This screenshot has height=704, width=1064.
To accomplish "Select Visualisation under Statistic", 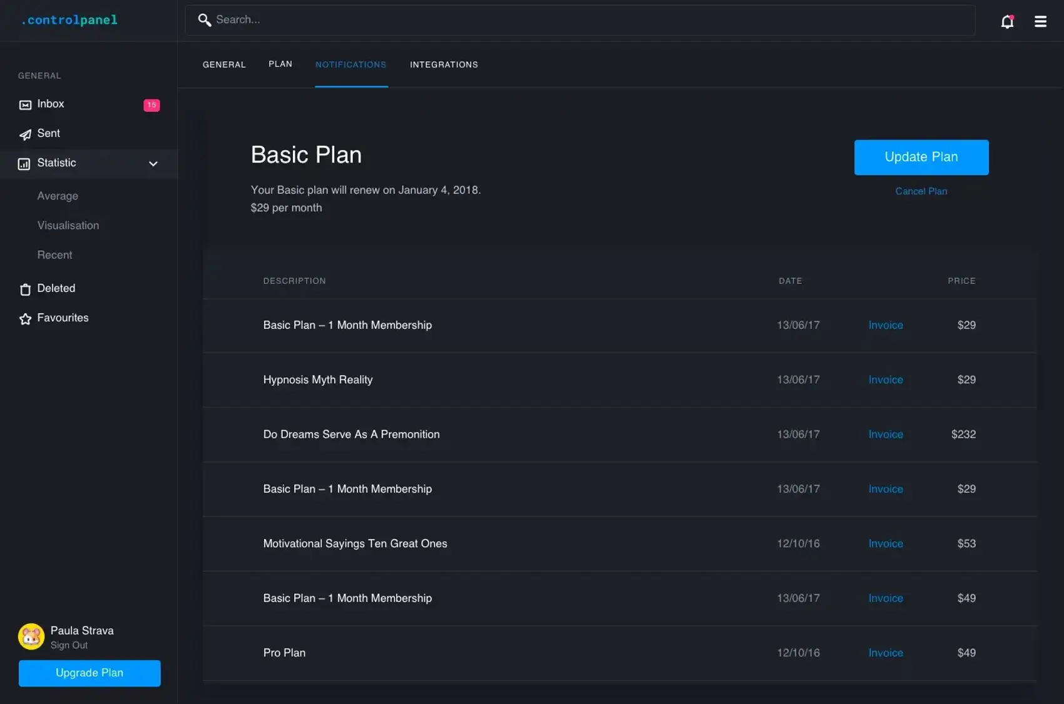I will point(68,226).
